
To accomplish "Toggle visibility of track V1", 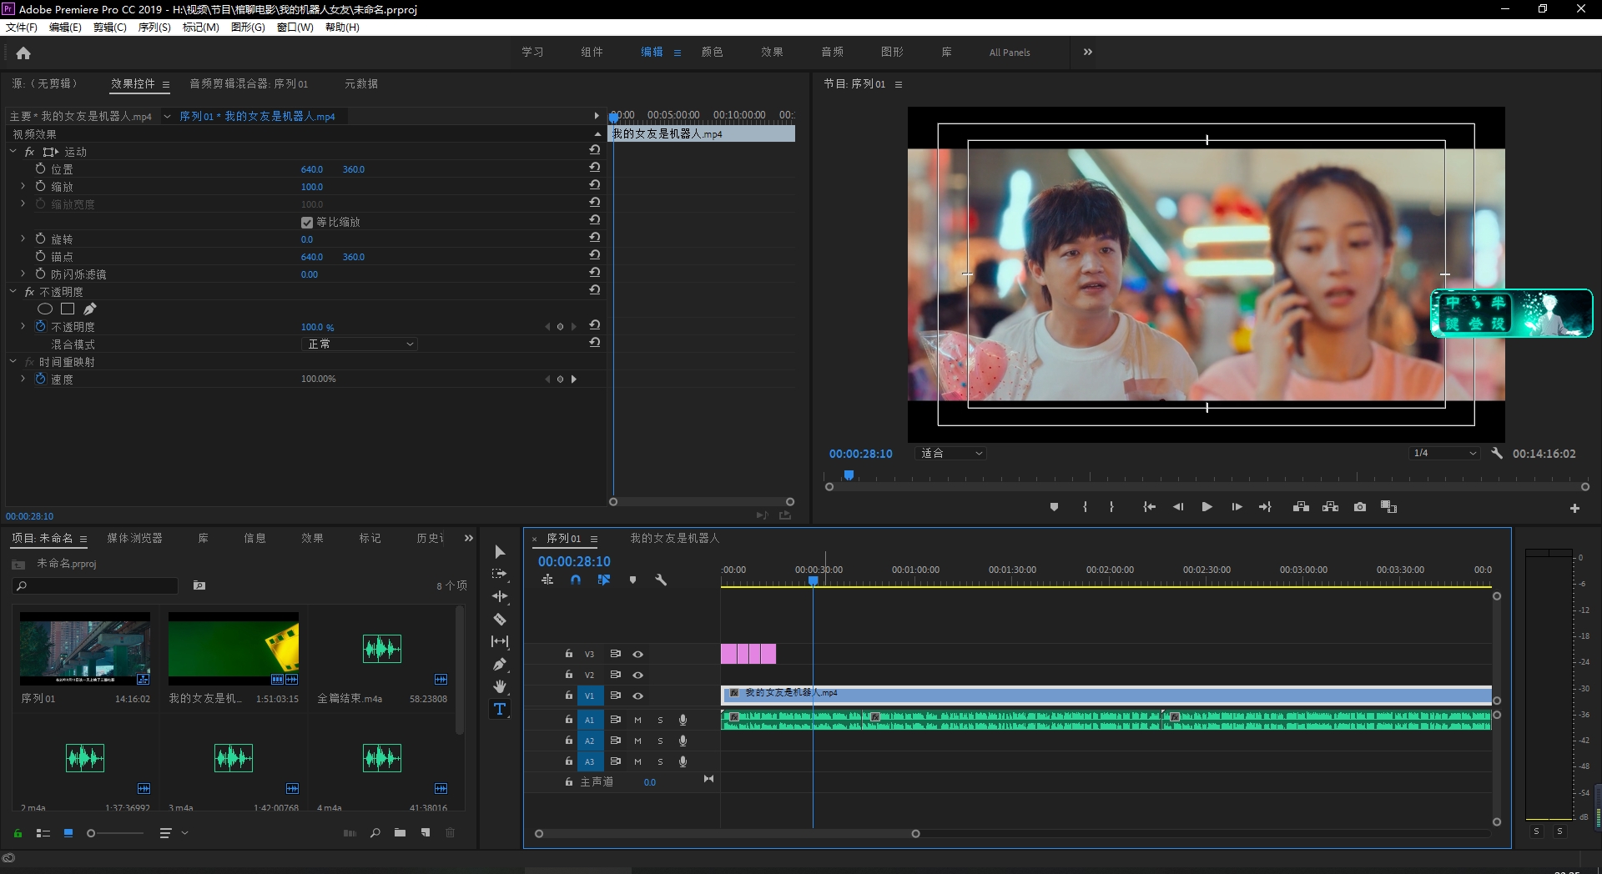I will [637, 696].
